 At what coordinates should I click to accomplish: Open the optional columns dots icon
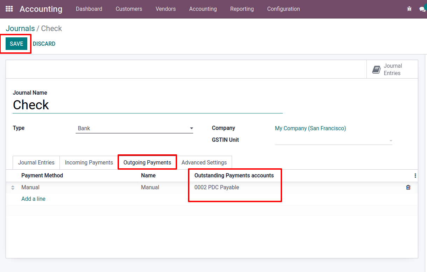(415, 176)
